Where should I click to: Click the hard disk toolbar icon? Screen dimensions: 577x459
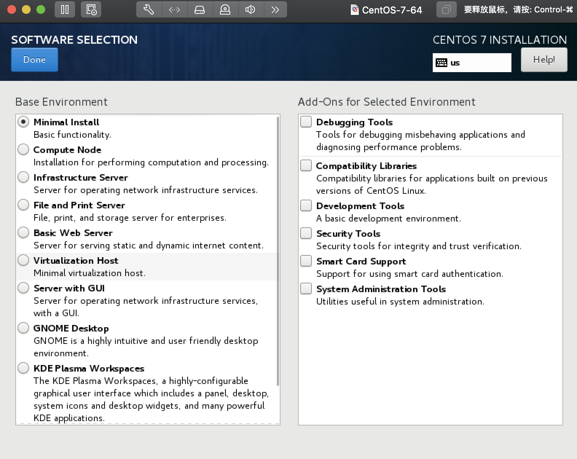point(200,9)
